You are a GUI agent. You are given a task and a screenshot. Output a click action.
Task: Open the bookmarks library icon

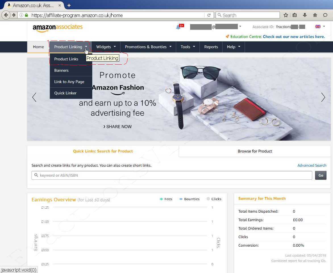click(295, 15)
